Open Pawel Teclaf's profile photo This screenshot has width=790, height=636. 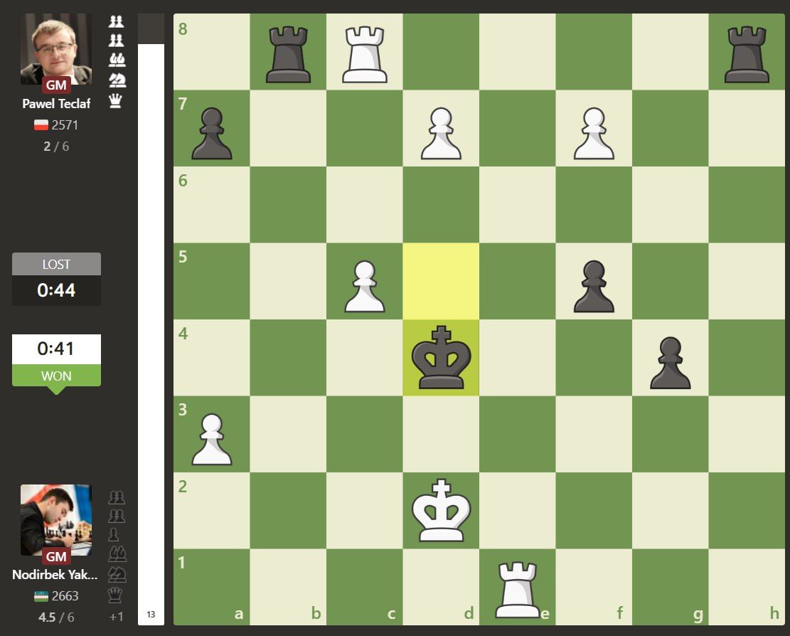(56, 49)
